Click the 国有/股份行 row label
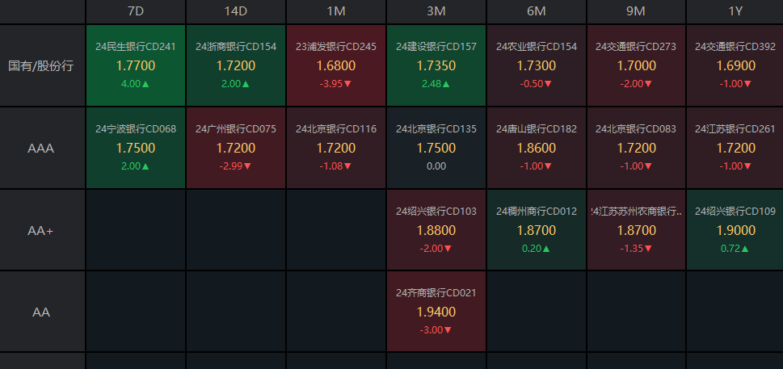This screenshot has height=369, width=783. [42, 65]
